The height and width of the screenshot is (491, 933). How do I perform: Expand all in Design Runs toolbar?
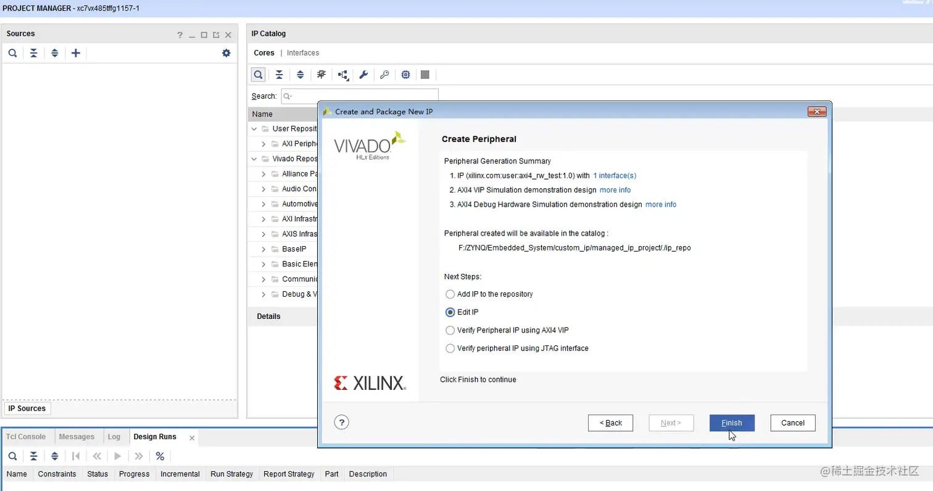tap(54, 456)
